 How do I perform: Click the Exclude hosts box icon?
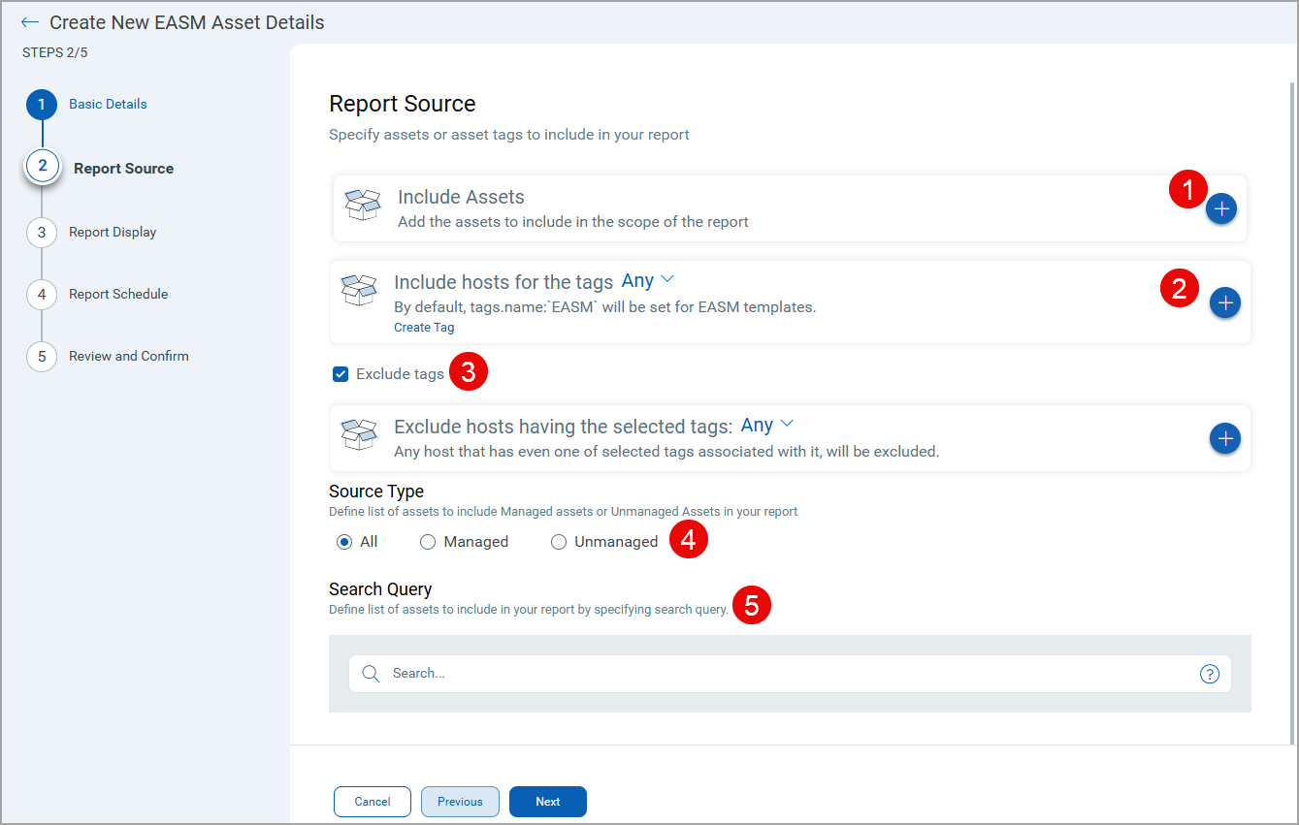click(x=359, y=434)
